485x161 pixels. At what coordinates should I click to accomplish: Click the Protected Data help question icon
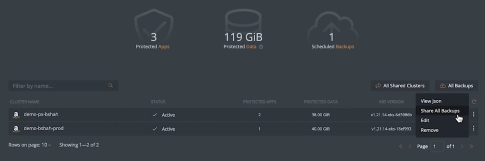[x=261, y=47]
